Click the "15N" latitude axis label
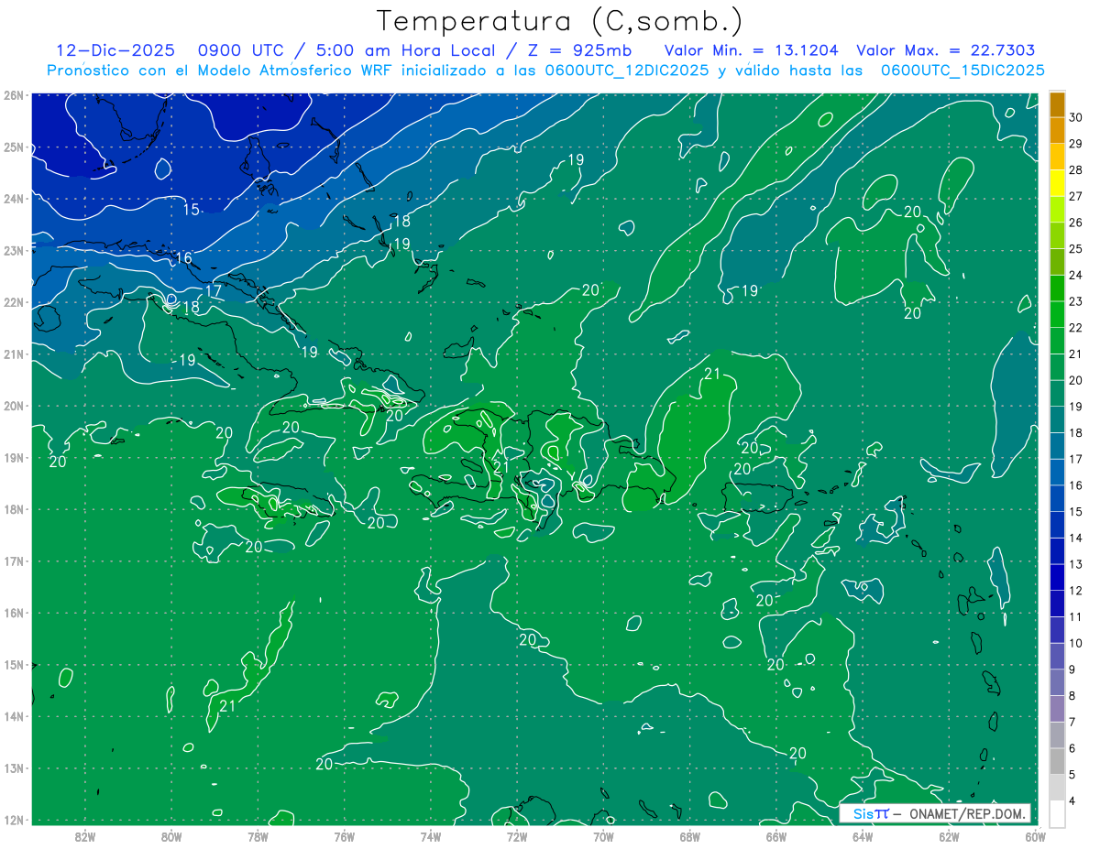This screenshot has height=849, width=1100. click(14, 665)
